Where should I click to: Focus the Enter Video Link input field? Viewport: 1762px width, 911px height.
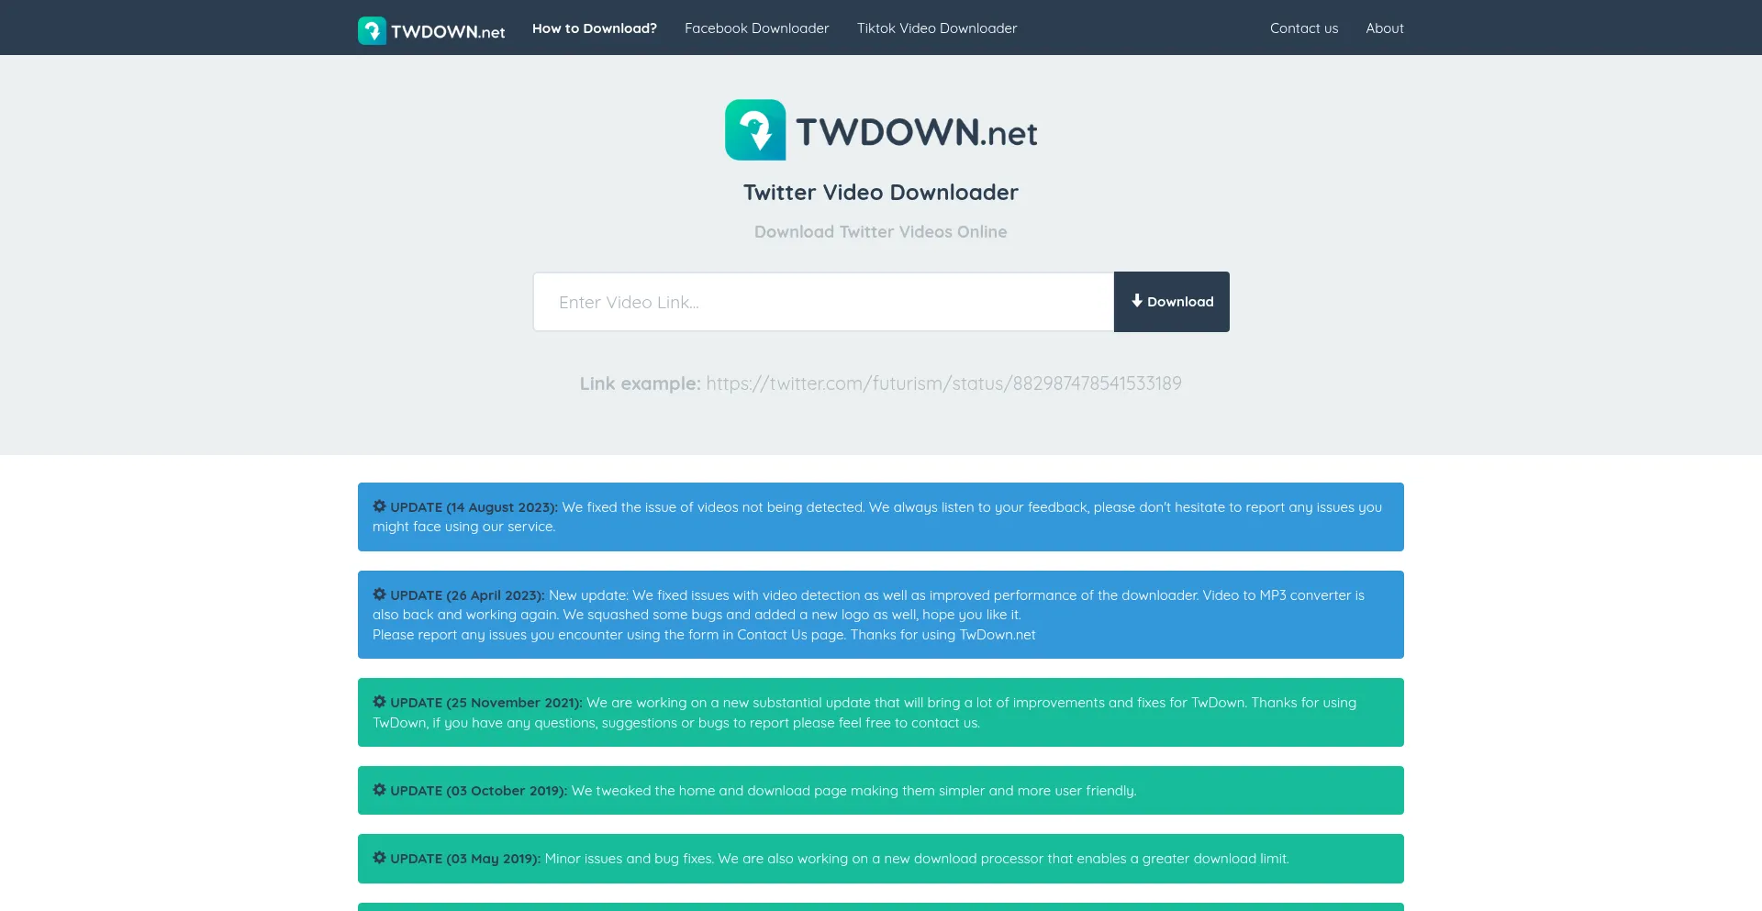(823, 302)
